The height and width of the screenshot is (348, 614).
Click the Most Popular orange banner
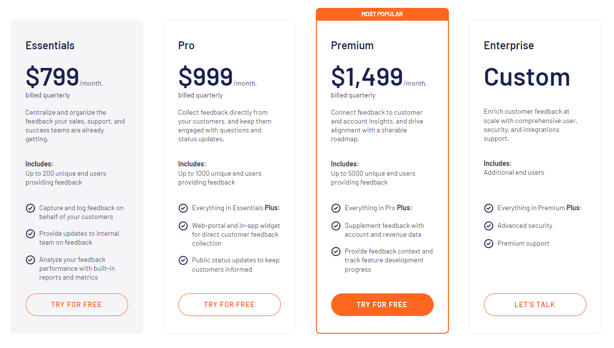382,14
